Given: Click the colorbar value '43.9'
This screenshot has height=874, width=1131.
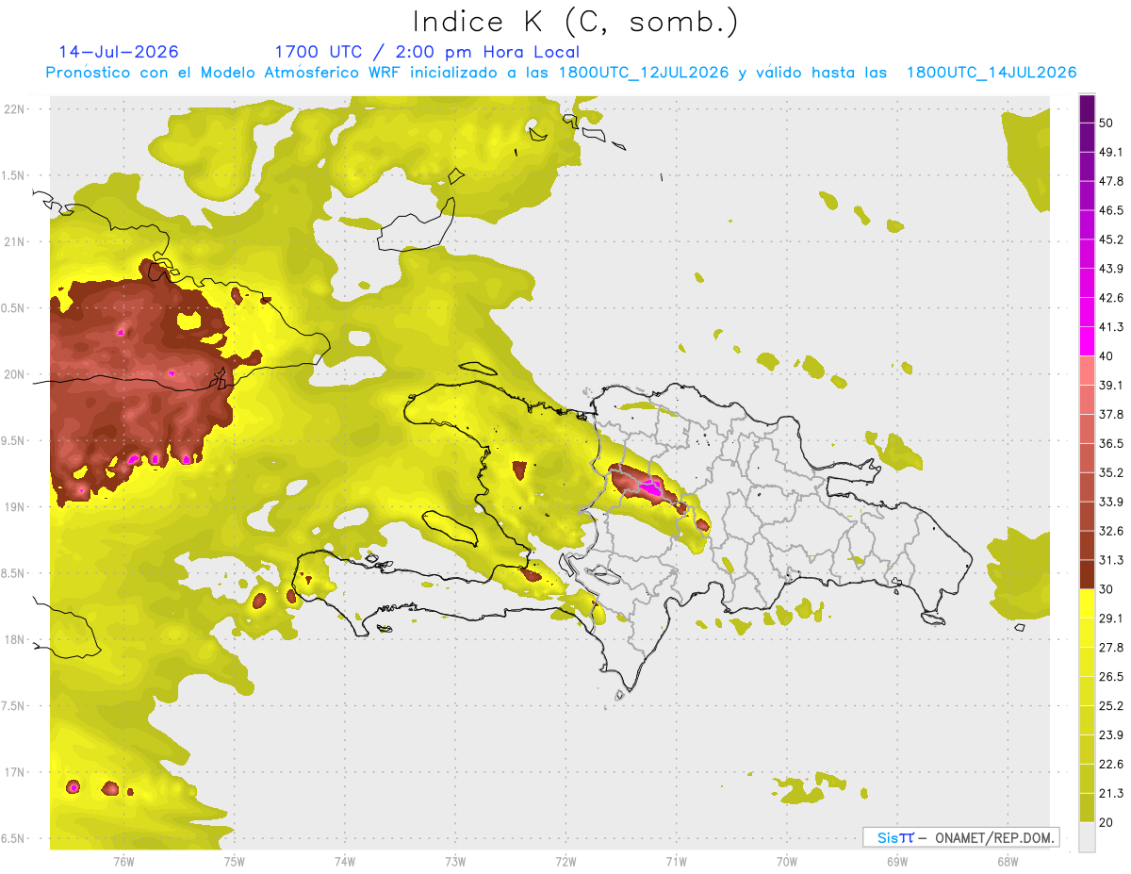Looking at the screenshot, I should coord(1111,269).
